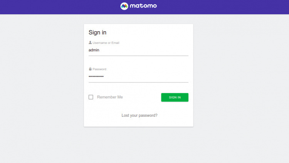Click the underline below the password field
The height and width of the screenshot is (163, 289).
pyautogui.click(x=138, y=82)
